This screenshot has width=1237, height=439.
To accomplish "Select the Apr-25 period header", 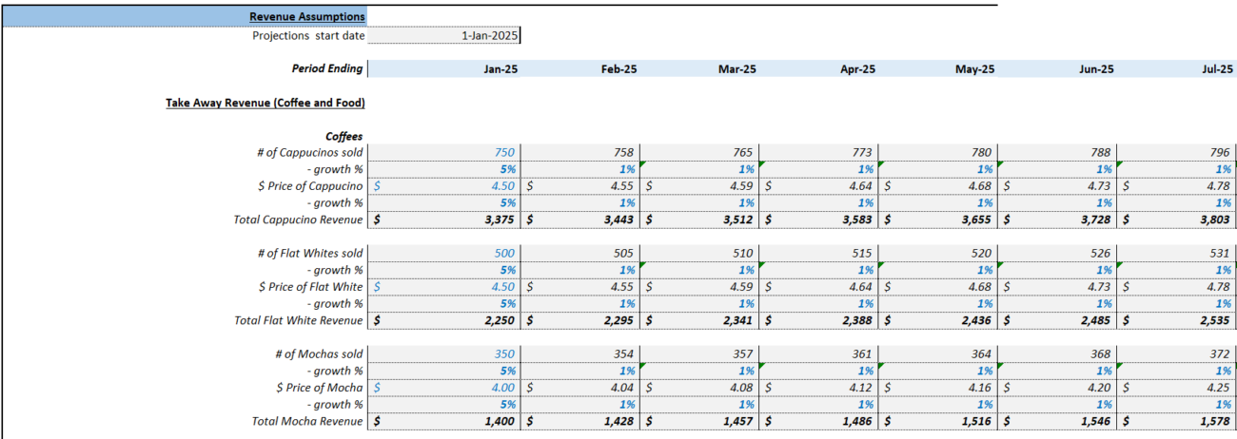I will pyautogui.click(x=857, y=69).
